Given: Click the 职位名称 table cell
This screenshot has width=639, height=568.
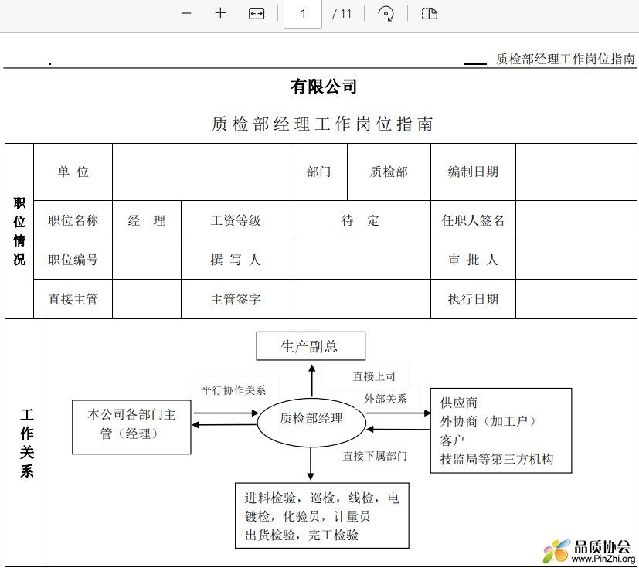Looking at the screenshot, I should coord(73,220).
